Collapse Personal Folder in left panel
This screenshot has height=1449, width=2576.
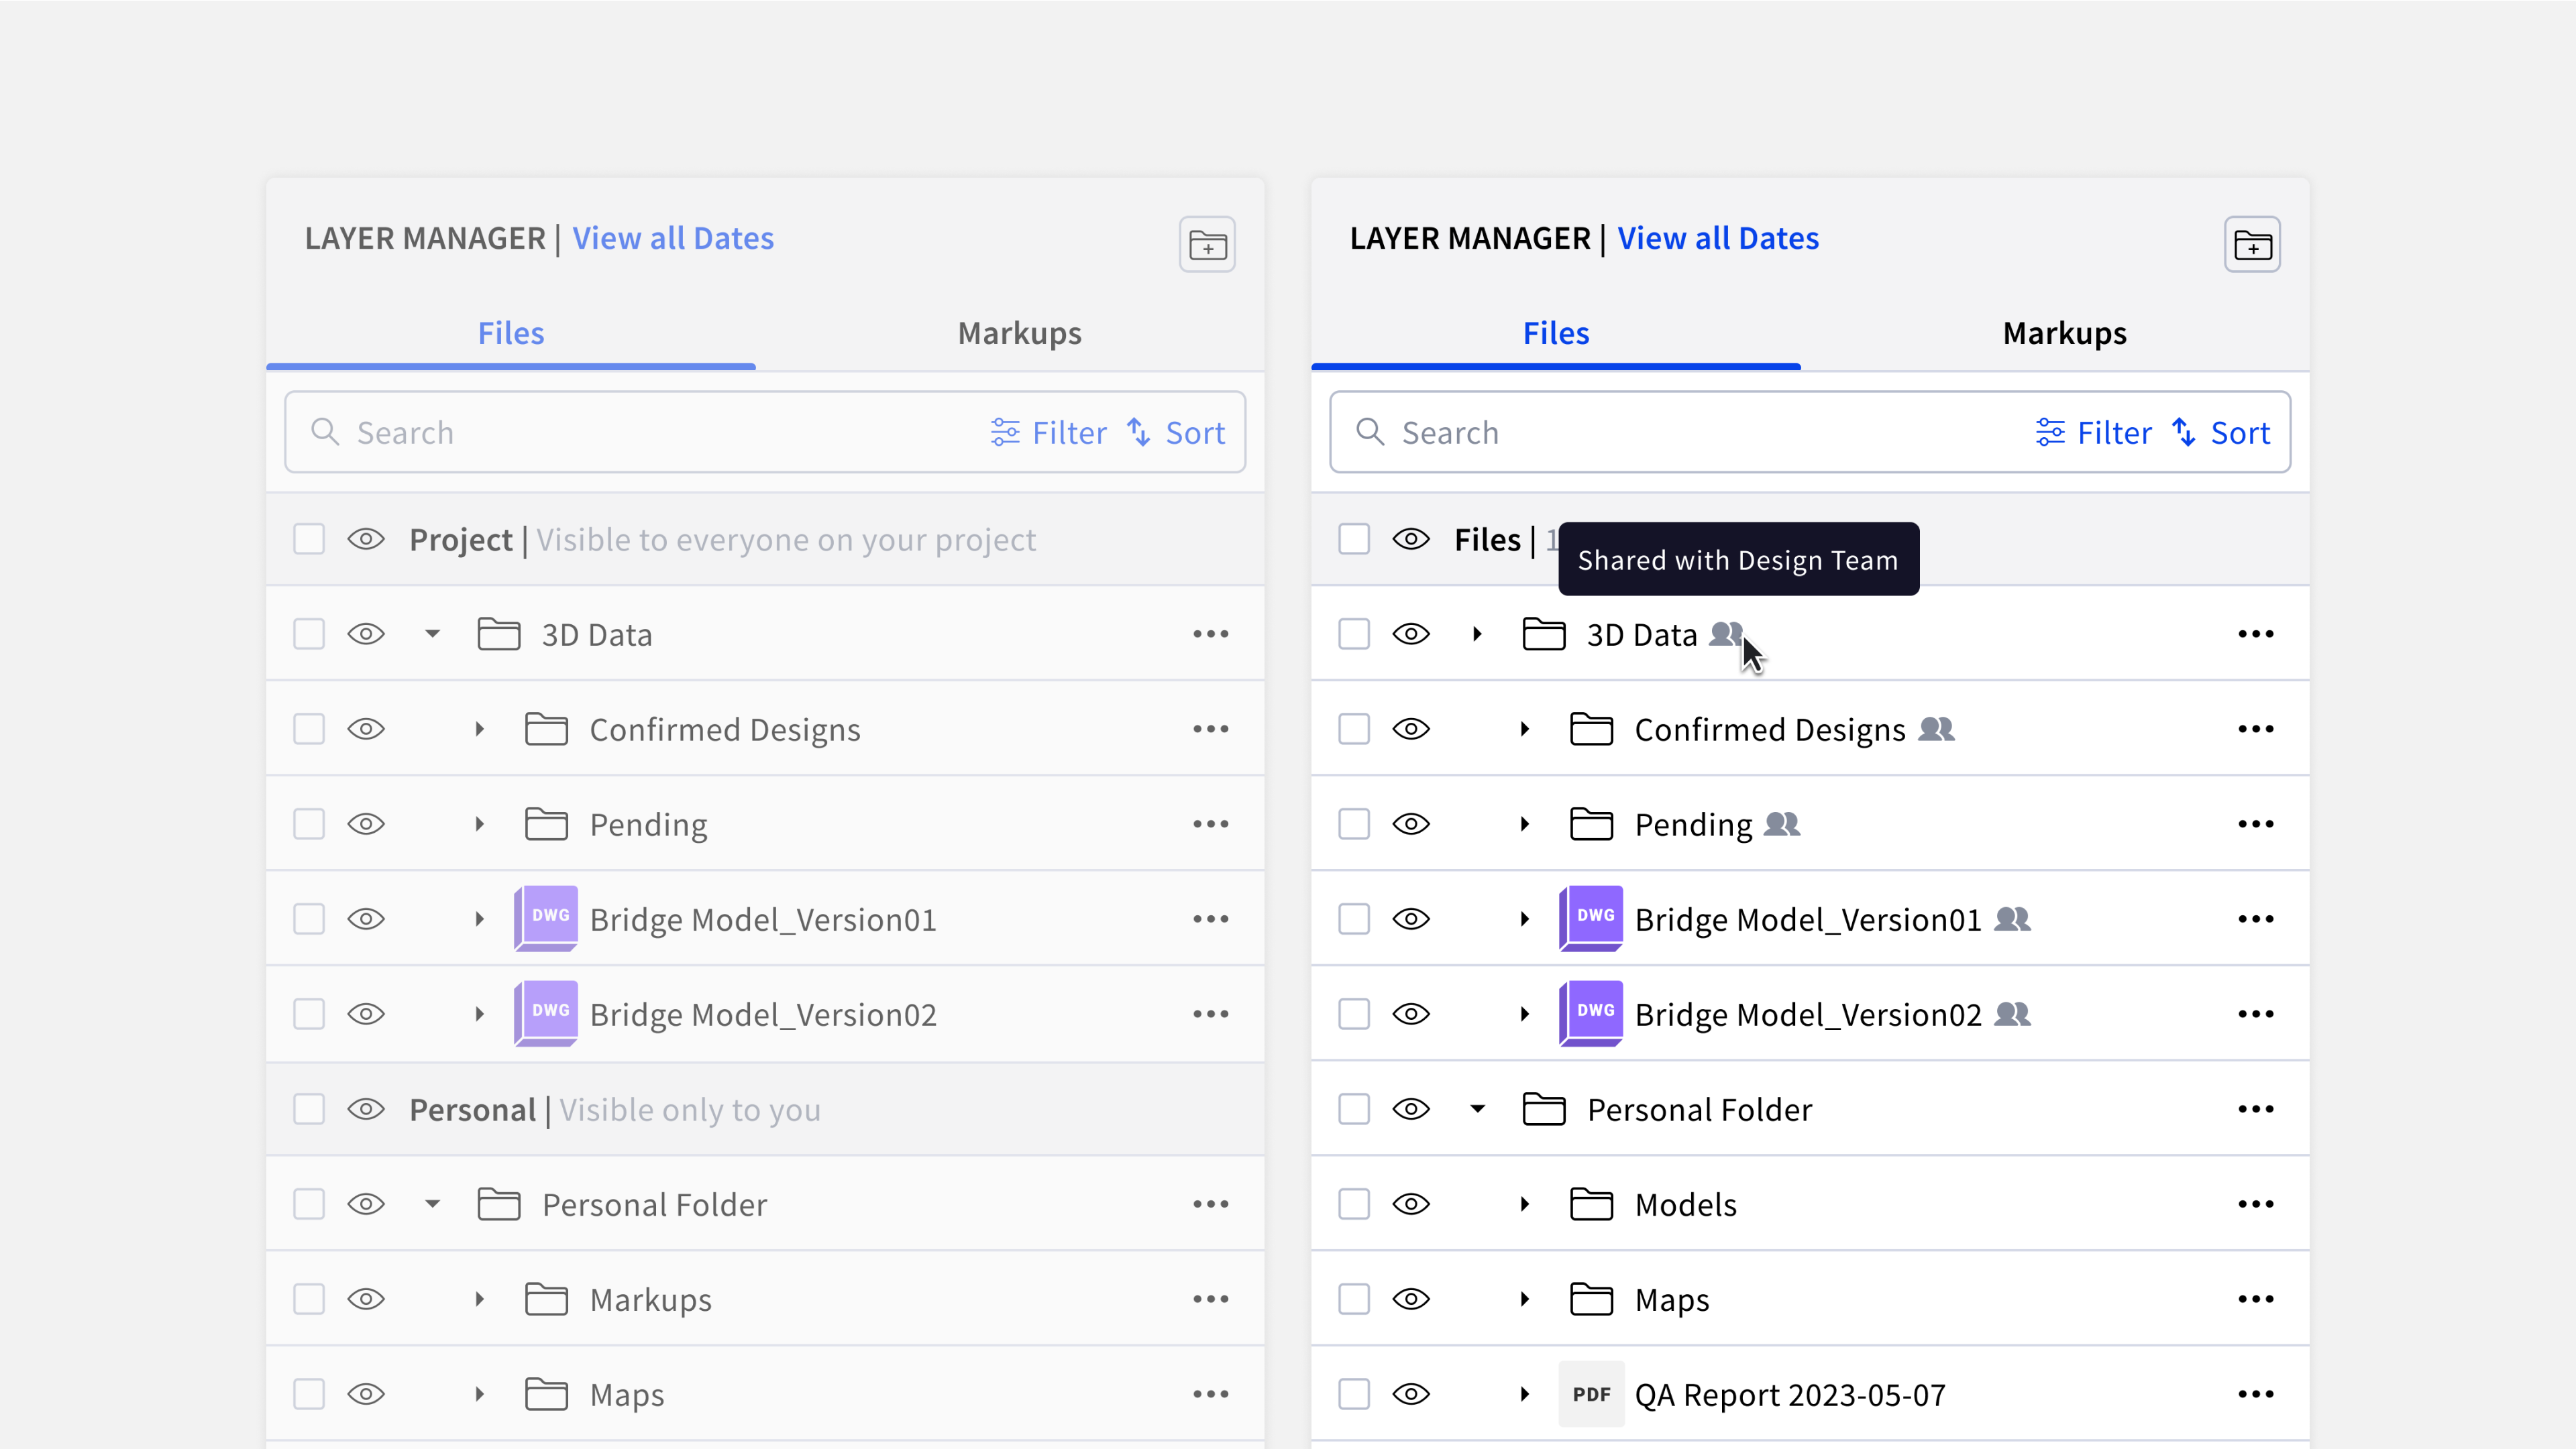(x=432, y=1203)
